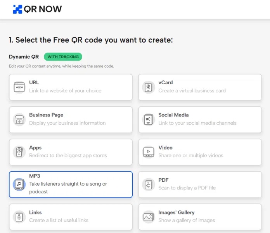
Task: Open the Images' Gallery title
Action: tap(177, 212)
